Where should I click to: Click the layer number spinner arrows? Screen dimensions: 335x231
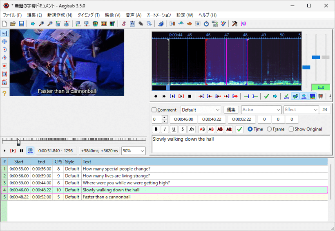point(164,119)
